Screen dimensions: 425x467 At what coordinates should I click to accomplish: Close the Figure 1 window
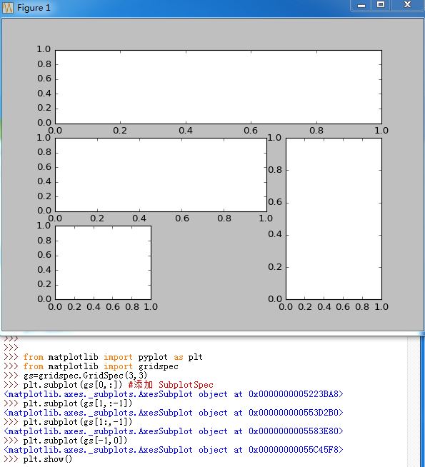pyautogui.click(x=407, y=5)
